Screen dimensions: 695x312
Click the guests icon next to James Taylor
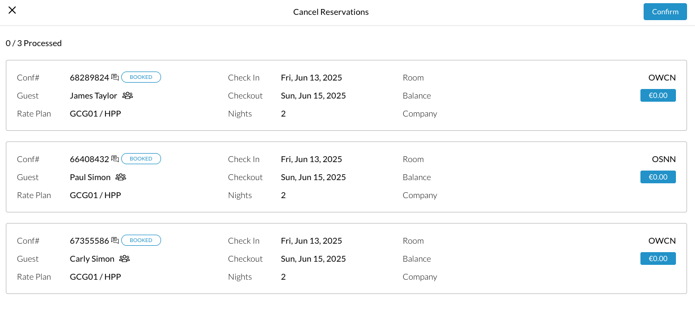pos(127,95)
